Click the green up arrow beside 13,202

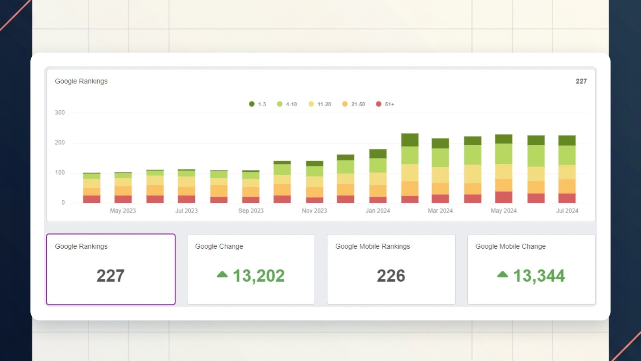pyautogui.click(x=222, y=275)
